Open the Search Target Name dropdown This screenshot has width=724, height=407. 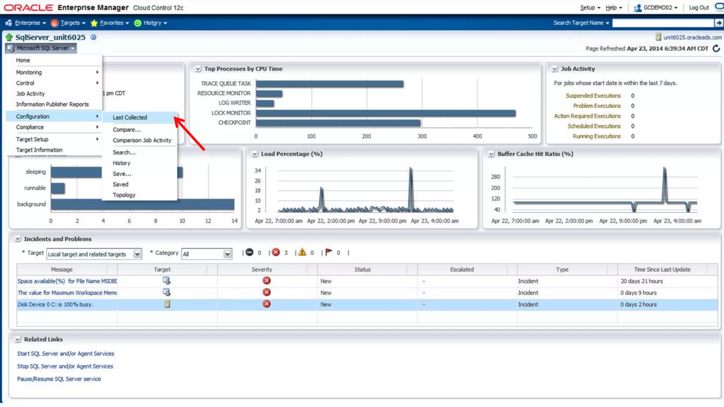pos(581,23)
